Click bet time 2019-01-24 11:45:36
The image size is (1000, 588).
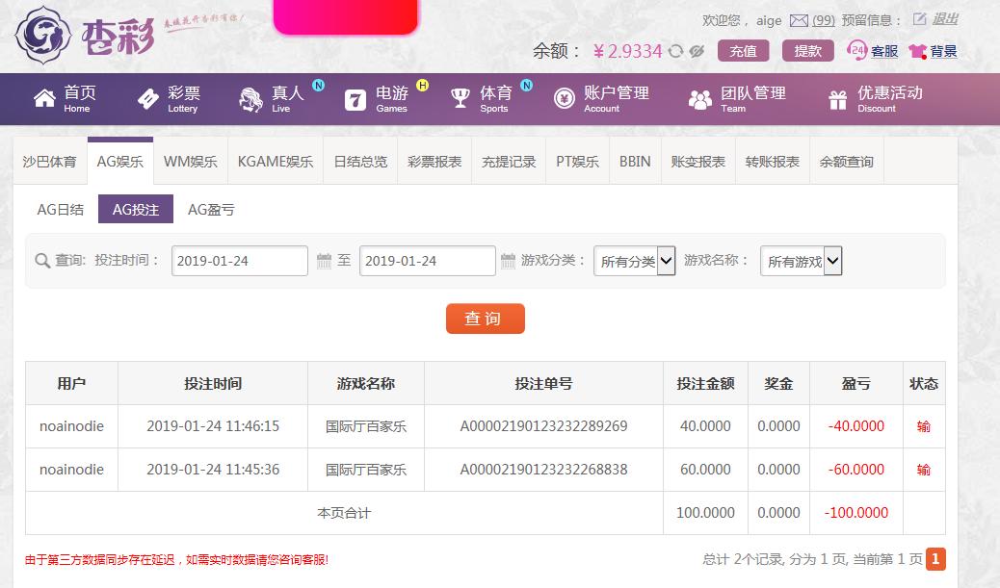coord(212,470)
